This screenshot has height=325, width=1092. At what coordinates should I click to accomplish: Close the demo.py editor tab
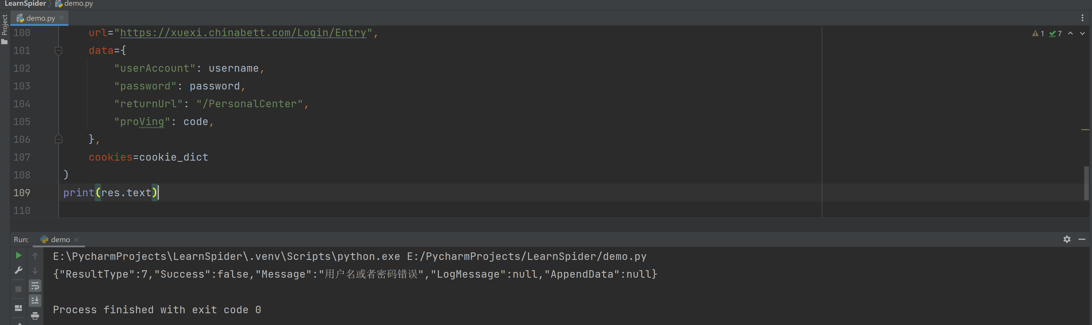point(61,18)
